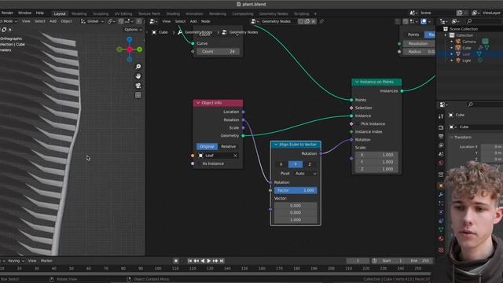Collapse the Collection in outliner
Screen dimensions: 503x283
pos(446,35)
